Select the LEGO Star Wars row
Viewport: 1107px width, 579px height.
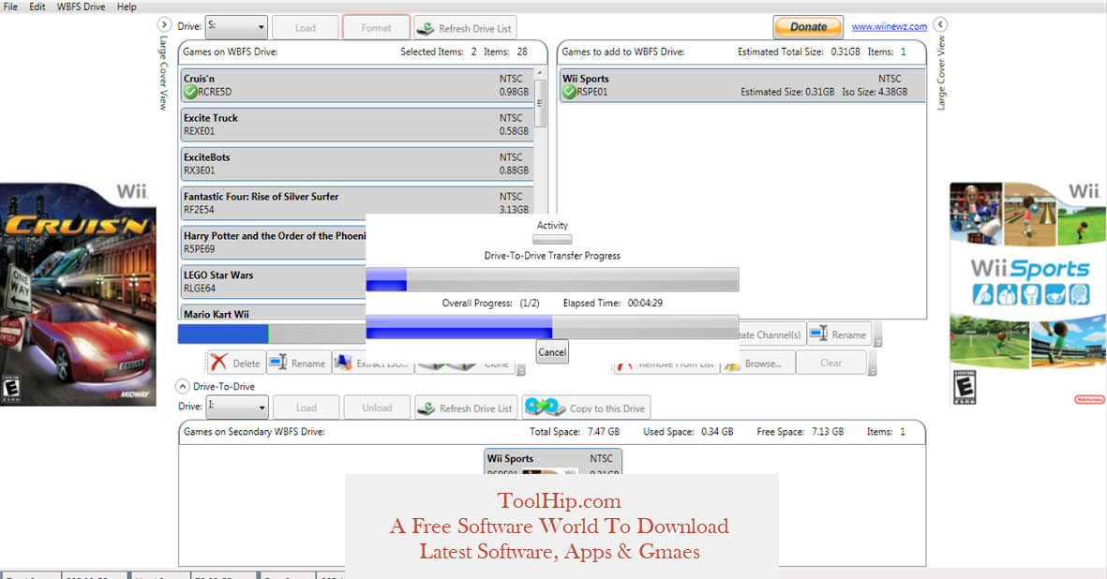coord(273,281)
